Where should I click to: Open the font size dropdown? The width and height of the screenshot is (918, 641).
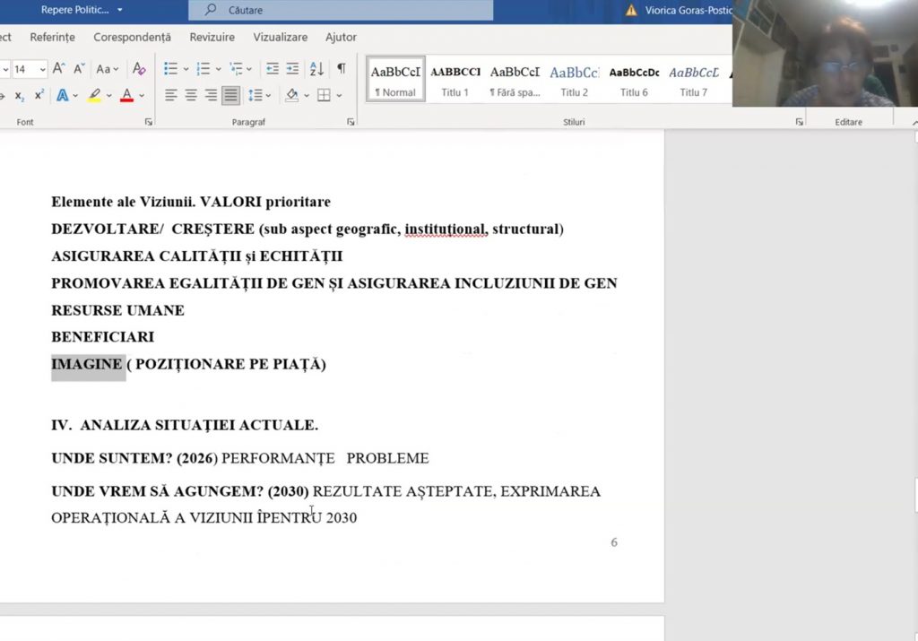coord(43,69)
